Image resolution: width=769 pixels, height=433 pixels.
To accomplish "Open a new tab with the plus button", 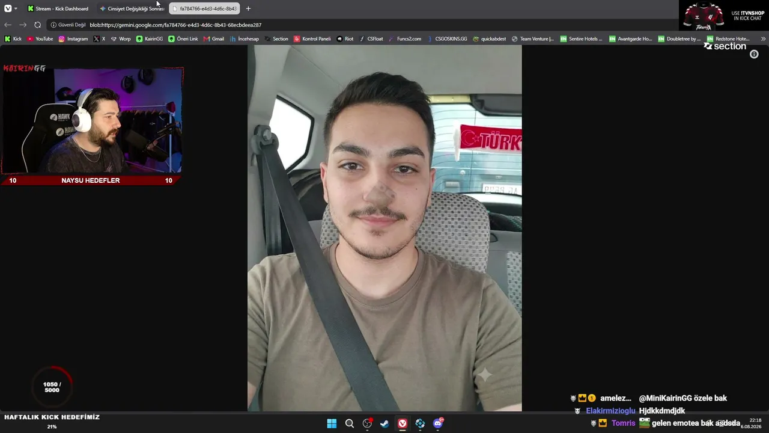I will [248, 8].
